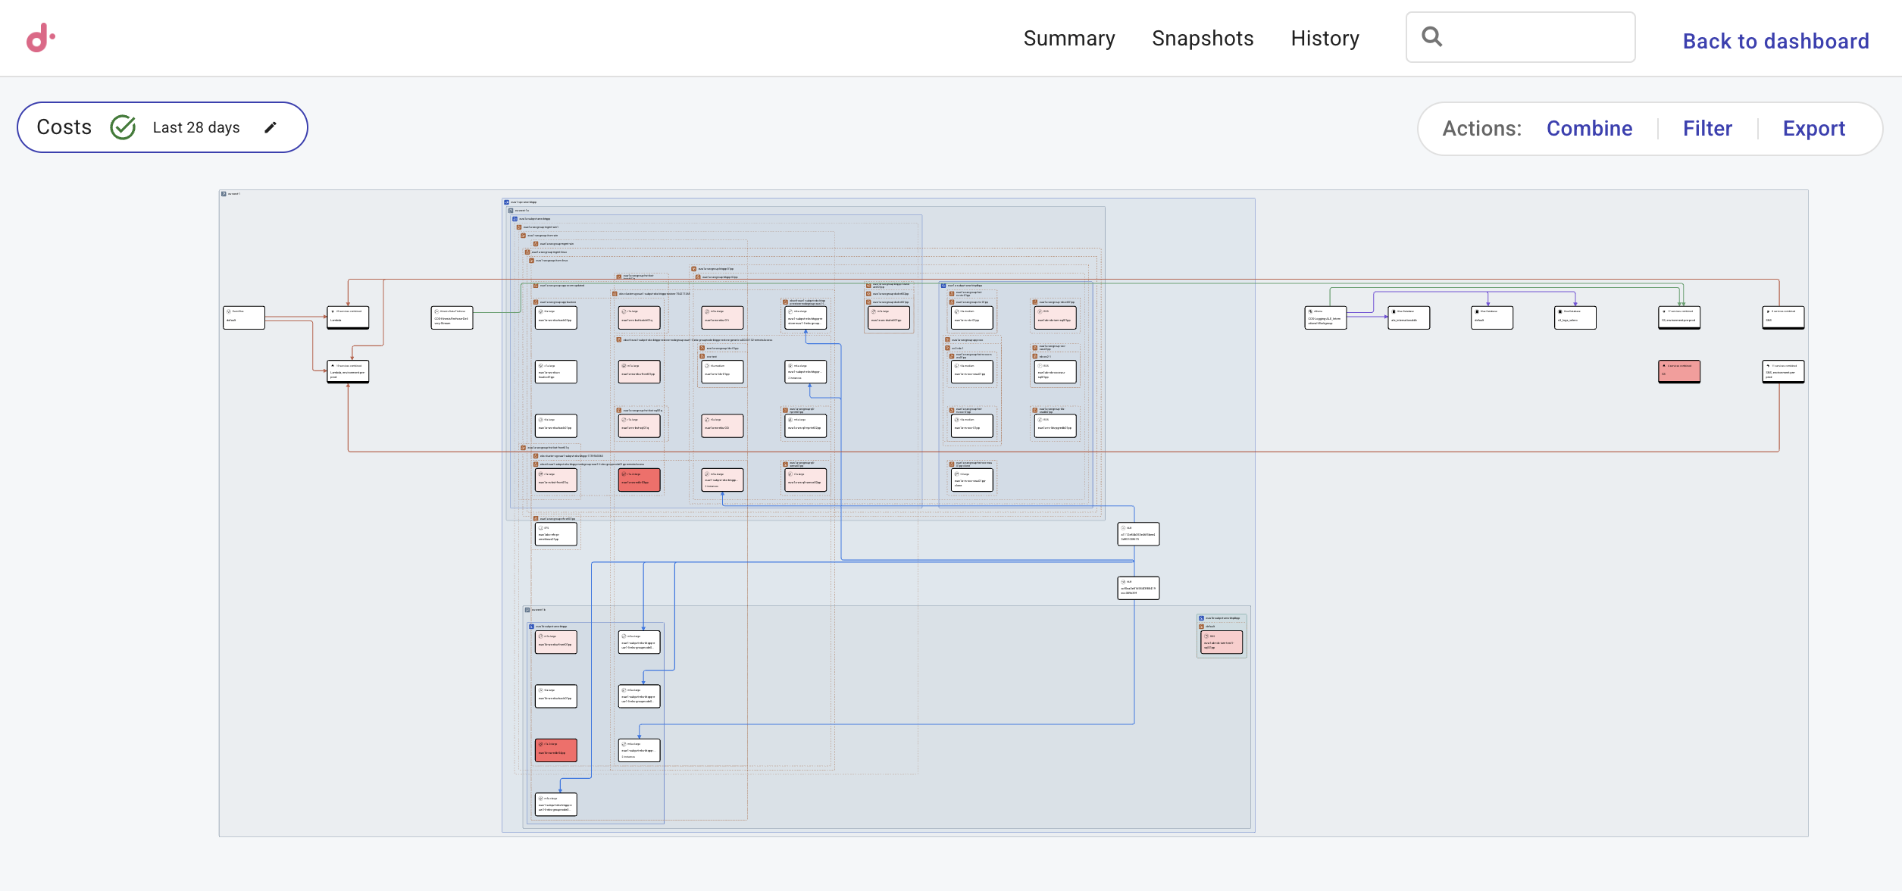
Task: Click the pencil icon next to Last 28 days
Action: [x=271, y=127]
